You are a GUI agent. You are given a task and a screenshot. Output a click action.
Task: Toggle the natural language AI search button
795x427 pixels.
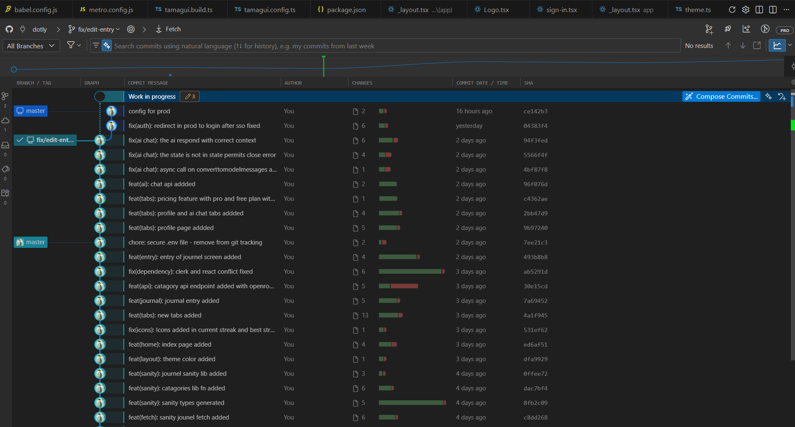coord(107,45)
